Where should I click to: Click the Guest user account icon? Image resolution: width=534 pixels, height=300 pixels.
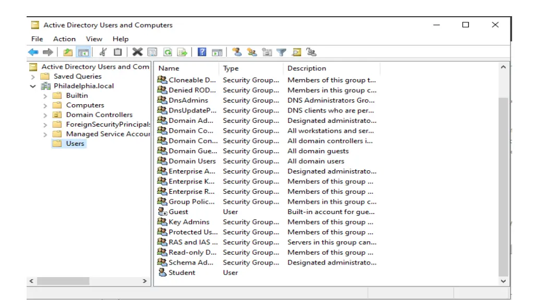click(x=162, y=211)
